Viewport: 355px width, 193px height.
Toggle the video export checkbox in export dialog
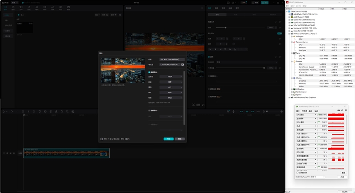click(x=149, y=72)
